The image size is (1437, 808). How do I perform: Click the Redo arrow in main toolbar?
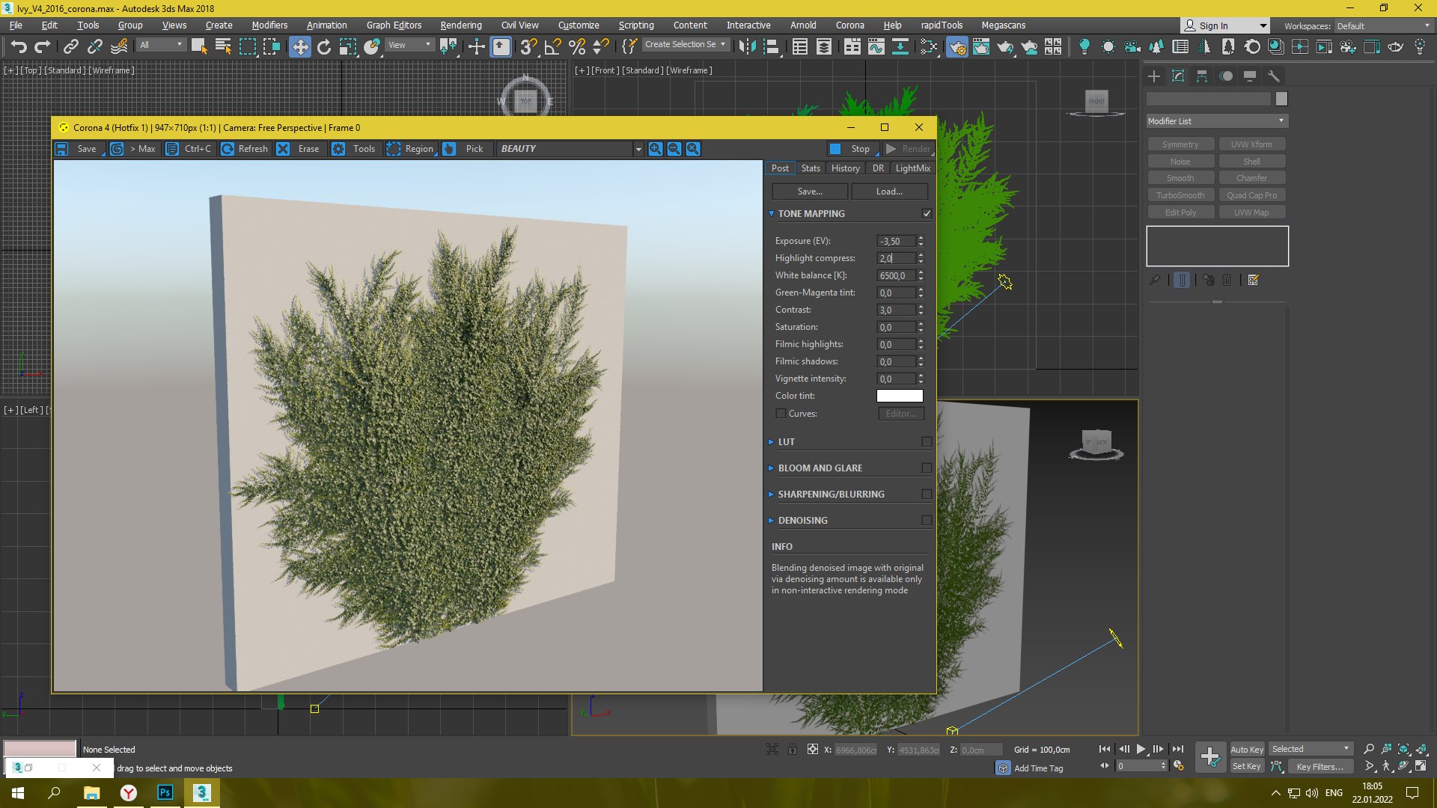point(43,46)
